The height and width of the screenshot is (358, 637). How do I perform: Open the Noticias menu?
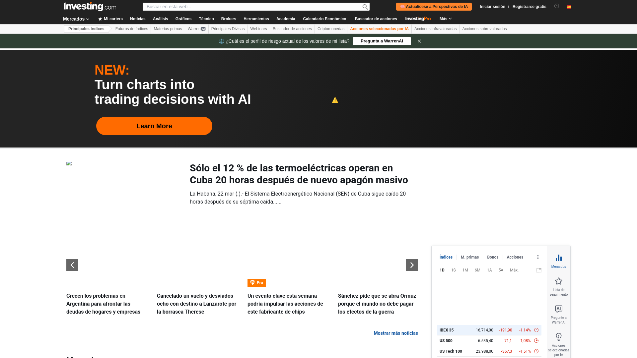(x=138, y=19)
